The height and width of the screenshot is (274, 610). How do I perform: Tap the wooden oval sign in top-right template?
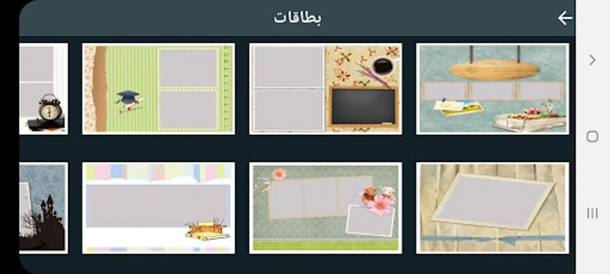(x=495, y=70)
